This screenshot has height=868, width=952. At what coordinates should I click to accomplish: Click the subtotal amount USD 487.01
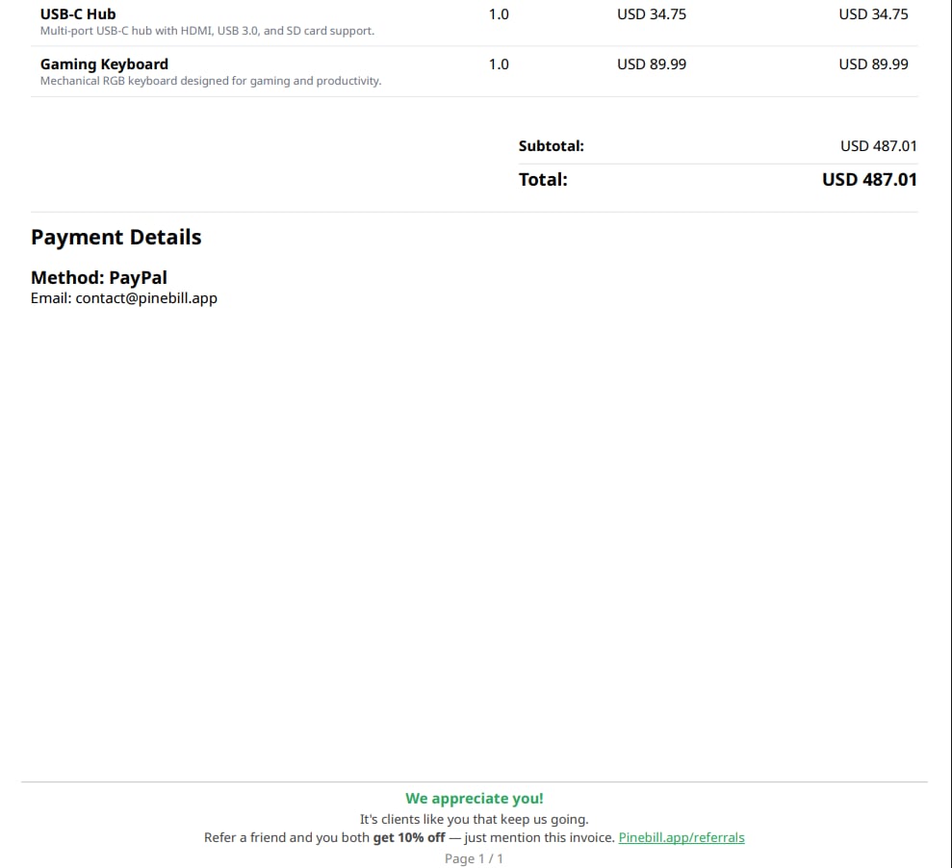click(x=879, y=146)
